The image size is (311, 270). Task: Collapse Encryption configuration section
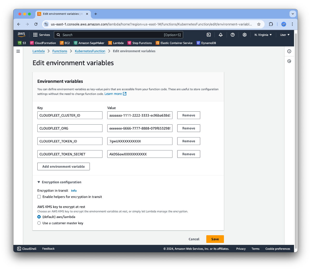coord(59,182)
